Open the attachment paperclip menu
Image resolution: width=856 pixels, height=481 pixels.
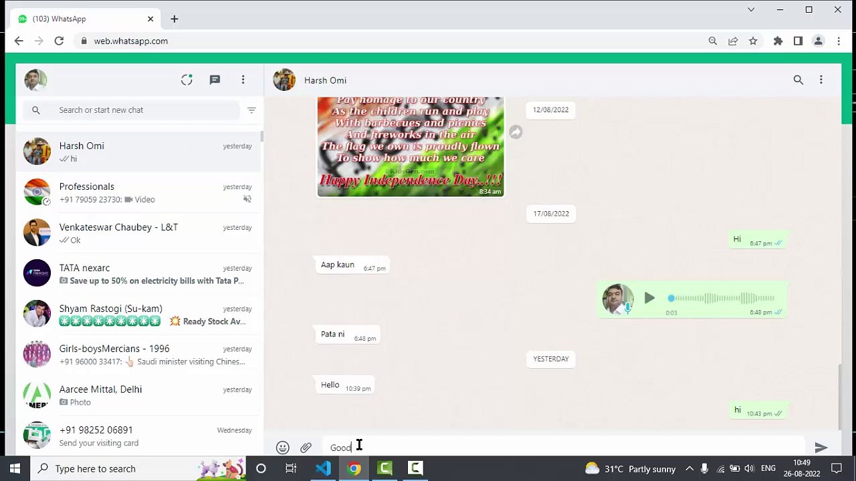tap(306, 448)
